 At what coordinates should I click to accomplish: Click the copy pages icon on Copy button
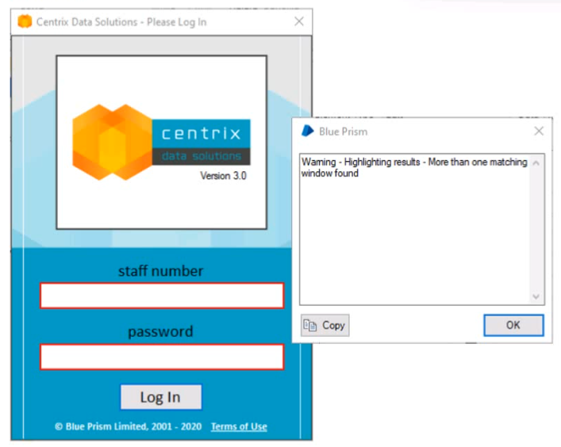tap(309, 325)
